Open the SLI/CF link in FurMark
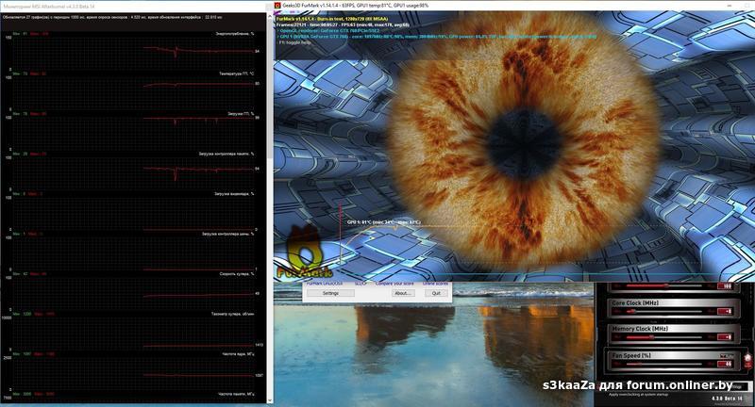Screen dimensions: 755x407 pyautogui.click(x=361, y=284)
